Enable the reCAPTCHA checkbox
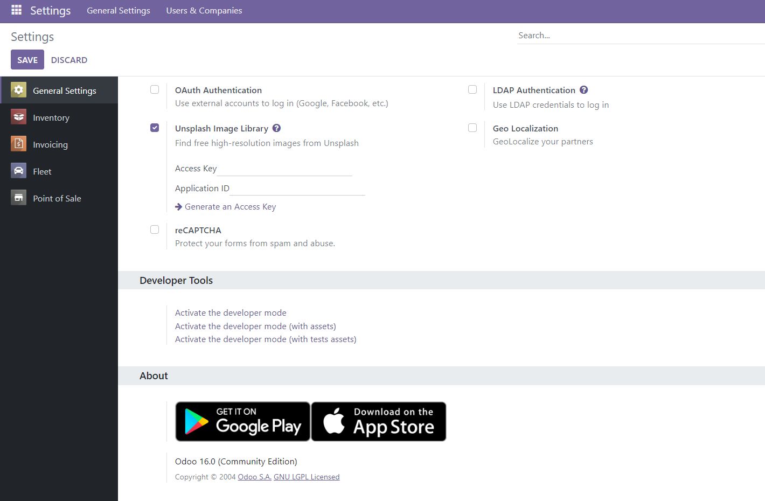The width and height of the screenshot is (765, 501). click(x=155, y=229)
